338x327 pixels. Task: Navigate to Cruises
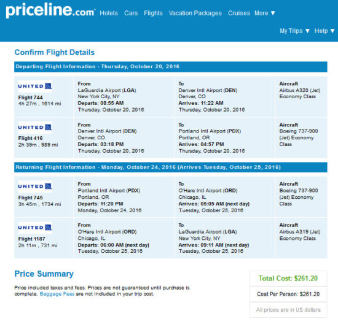(x=239, y=13)
